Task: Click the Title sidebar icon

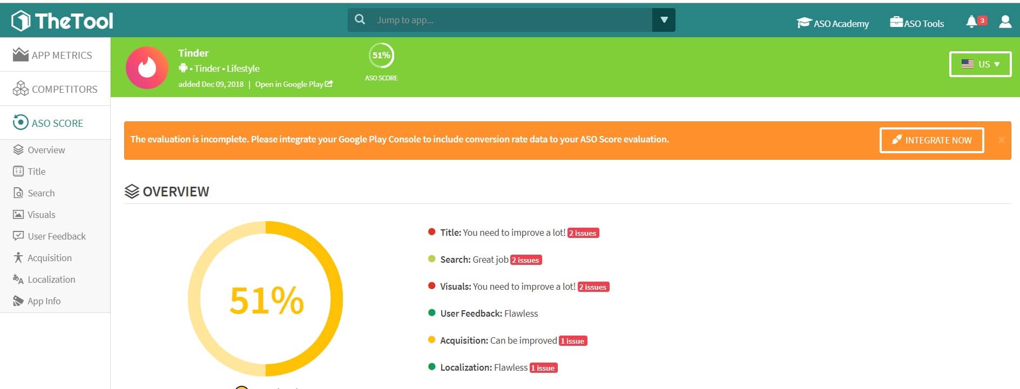Action: click(x=18, y=172)
